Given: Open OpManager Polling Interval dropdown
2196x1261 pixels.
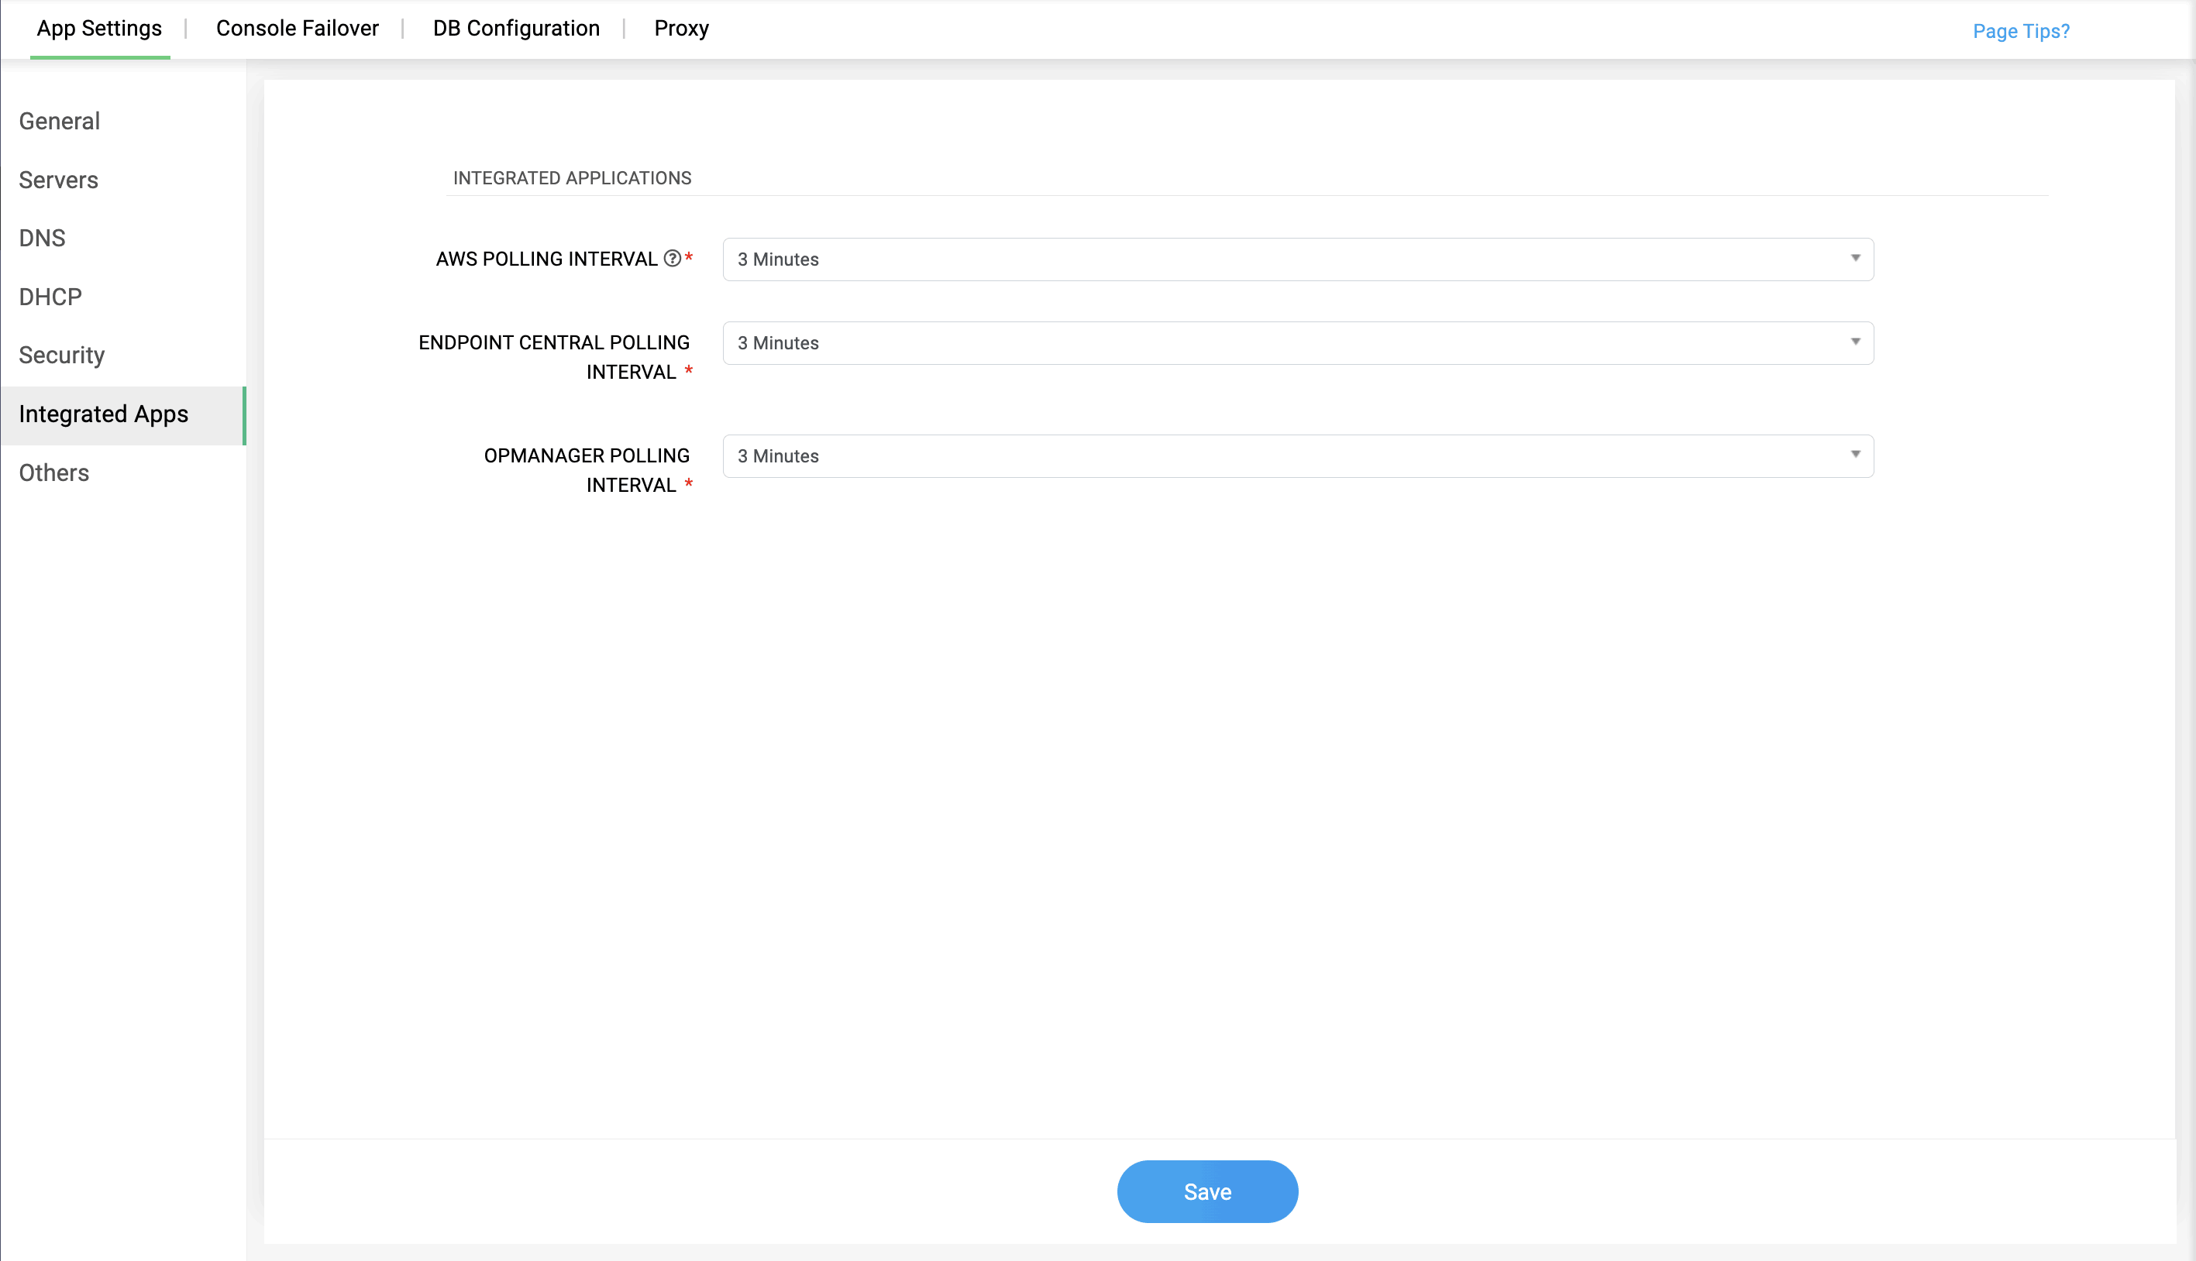Looking at the screenshot, I should pyautogui.click(x=1855, y=455).
